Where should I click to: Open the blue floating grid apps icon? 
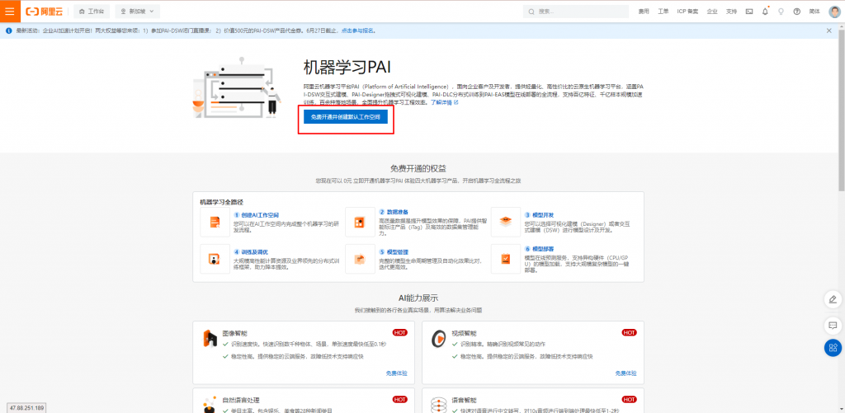(x=833, y=347)
